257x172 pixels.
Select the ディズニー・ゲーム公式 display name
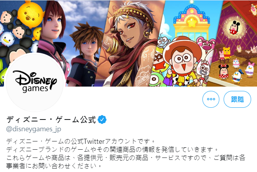[51, 119]
